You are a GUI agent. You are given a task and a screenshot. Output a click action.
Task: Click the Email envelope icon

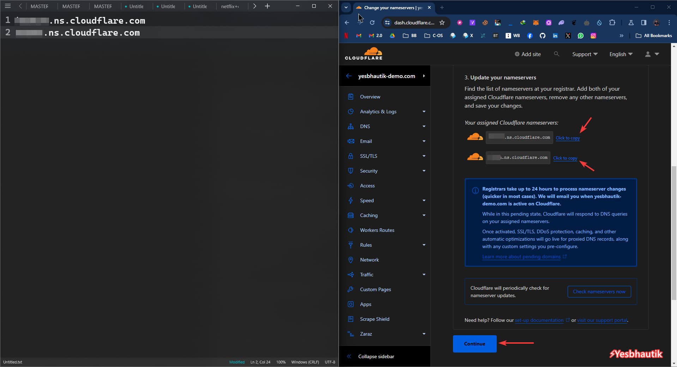pyautogui.click(x=350, y=141)
